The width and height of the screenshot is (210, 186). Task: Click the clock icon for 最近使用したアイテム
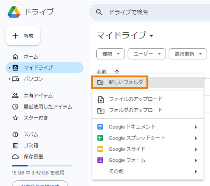click(x=15, y=107)
